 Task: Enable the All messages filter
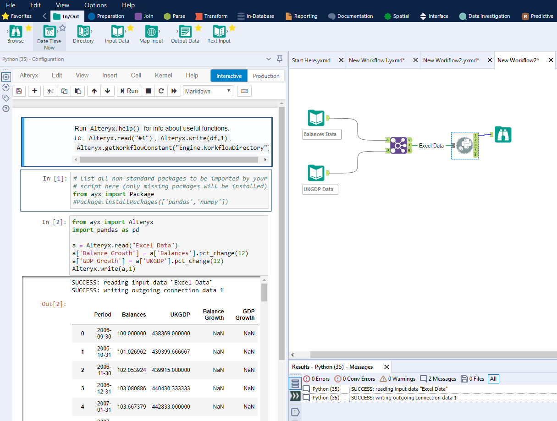[493, 379]
